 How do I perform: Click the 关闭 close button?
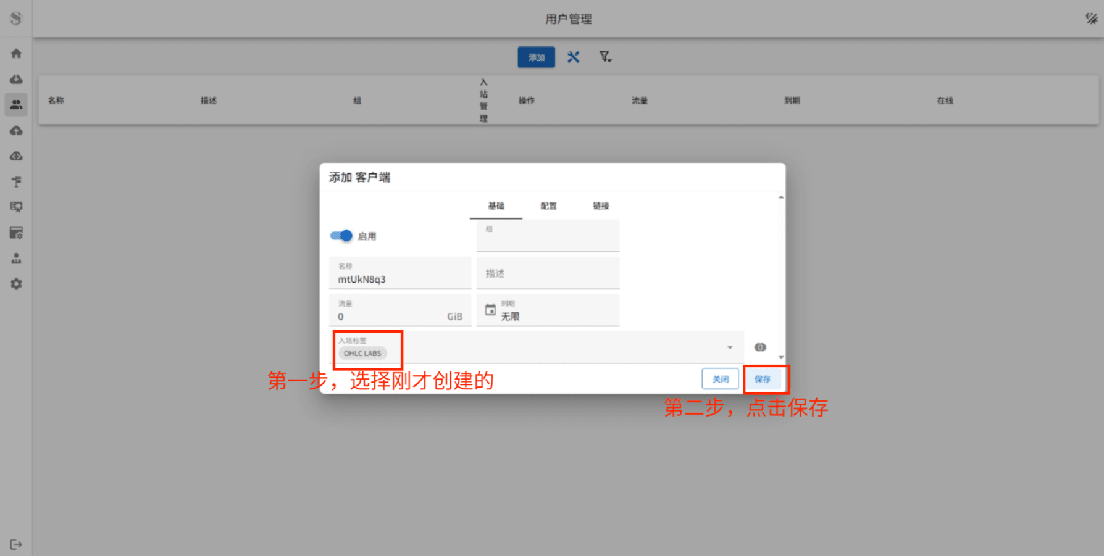coord(720,379)
